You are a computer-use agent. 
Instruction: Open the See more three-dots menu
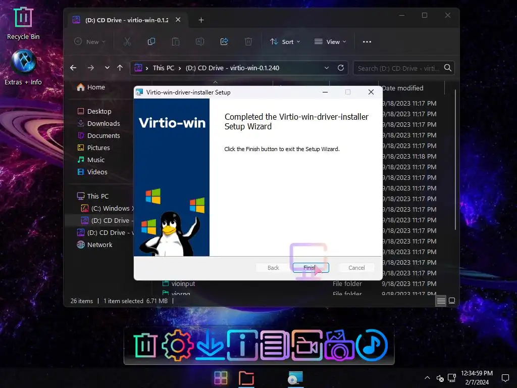click(x=367, y=41)
